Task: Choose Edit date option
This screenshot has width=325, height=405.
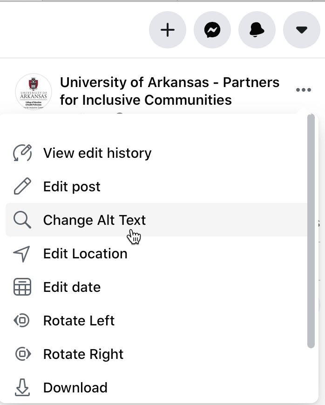Action: 72,287
